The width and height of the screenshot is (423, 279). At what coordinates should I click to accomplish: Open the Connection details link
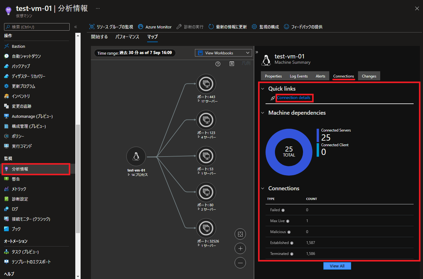[x=294, y=98]
